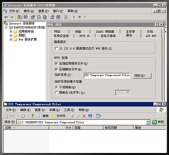The width and height of the screenshot is (169, 155).
Task: Switch to ASP.NET tab
Action: point(151,36)
